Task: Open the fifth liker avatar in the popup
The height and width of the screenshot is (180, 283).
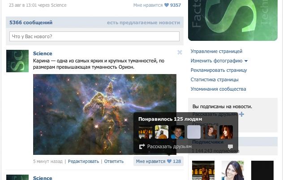Action: [210, 132]
